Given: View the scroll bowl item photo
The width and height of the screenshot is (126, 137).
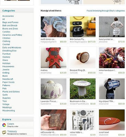Looking at the screenshot, I should pyautogui.click(x=112, y=120).
